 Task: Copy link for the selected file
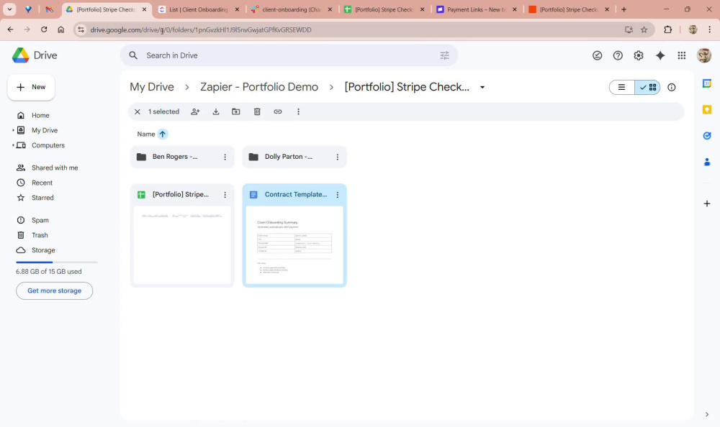(278, 111)
